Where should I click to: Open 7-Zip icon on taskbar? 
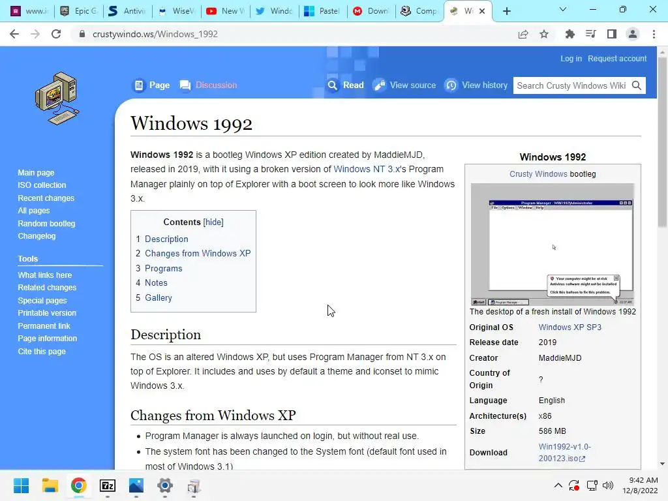coord(108,485)
